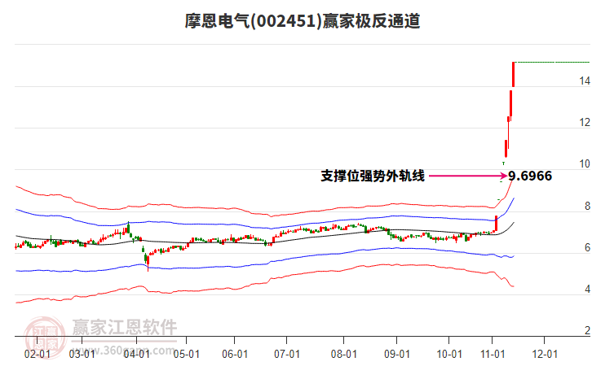This screenshot has width=592, height=366.
Task: Click the 12-01 date axis label
Action: 545,354
